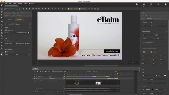The image size is (169, 95).
Task: Select the Hand pan tool
Action: pyautogui.click(x=2, y=45)
